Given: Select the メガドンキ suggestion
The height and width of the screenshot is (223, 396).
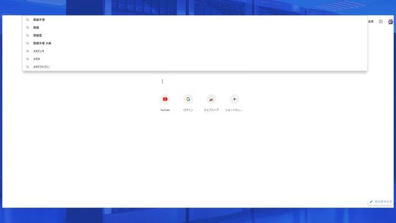Looking at the screenshot, I should point(195,51).
